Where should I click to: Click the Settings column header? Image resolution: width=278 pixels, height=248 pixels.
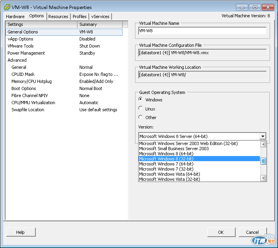(41, 24)
